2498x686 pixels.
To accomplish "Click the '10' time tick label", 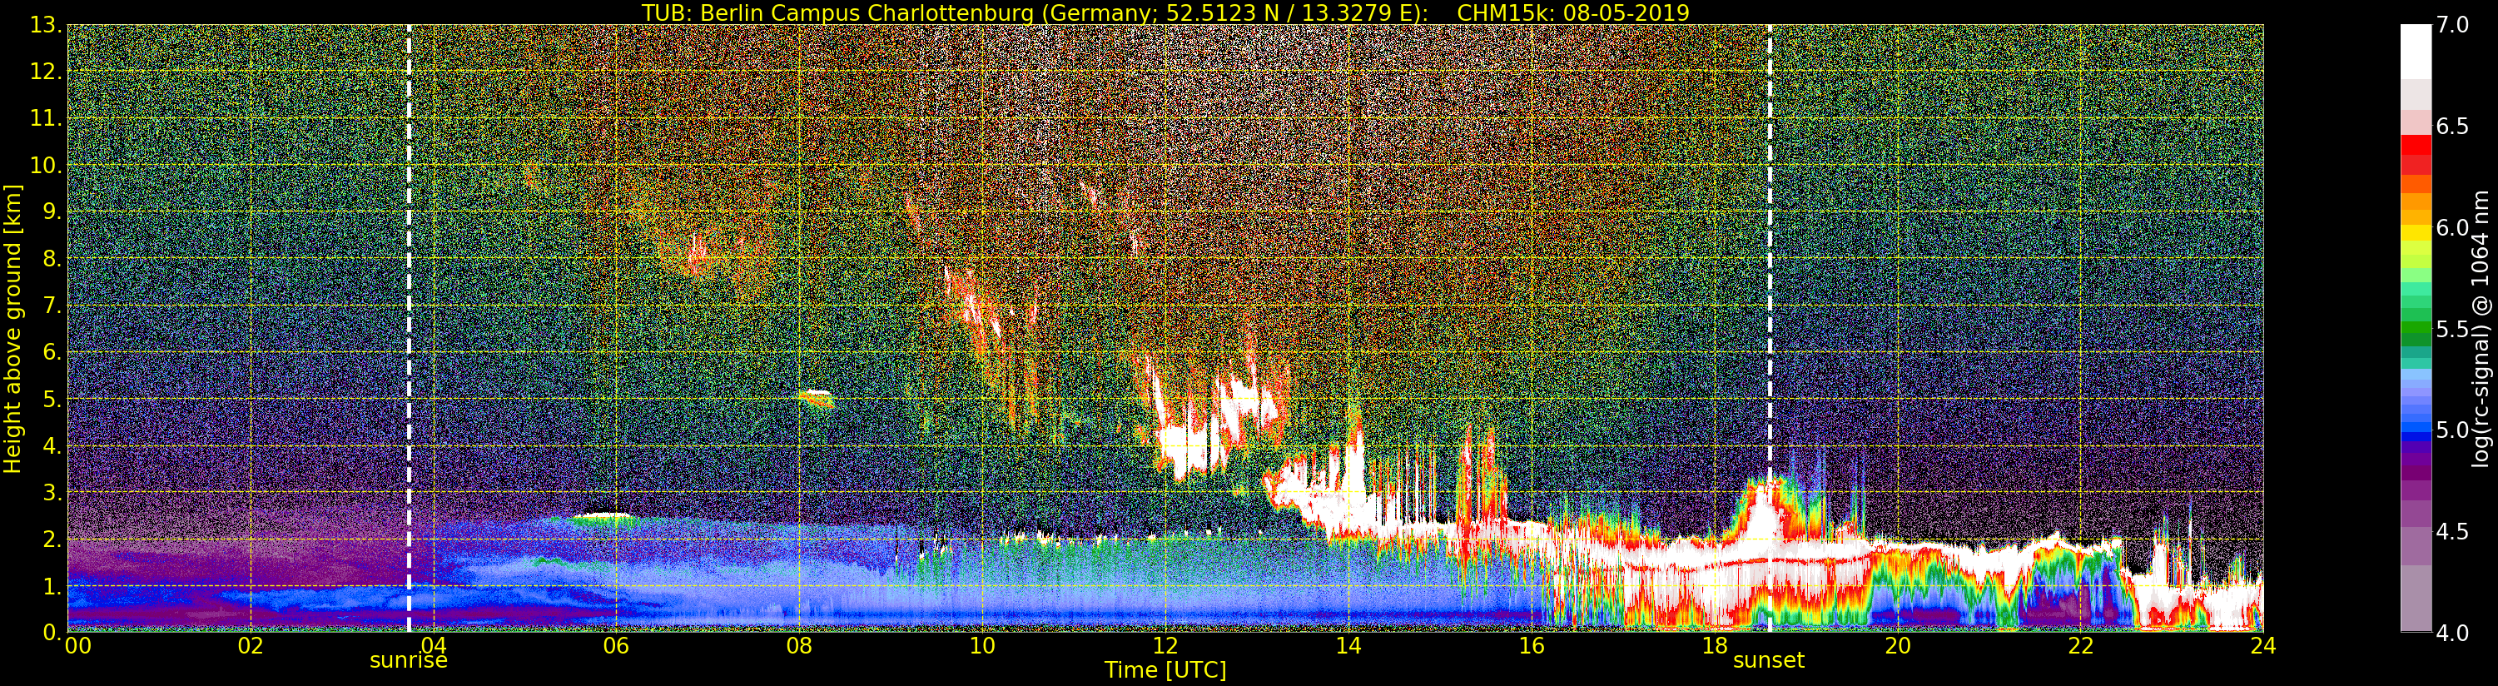I will coord(982,646).
